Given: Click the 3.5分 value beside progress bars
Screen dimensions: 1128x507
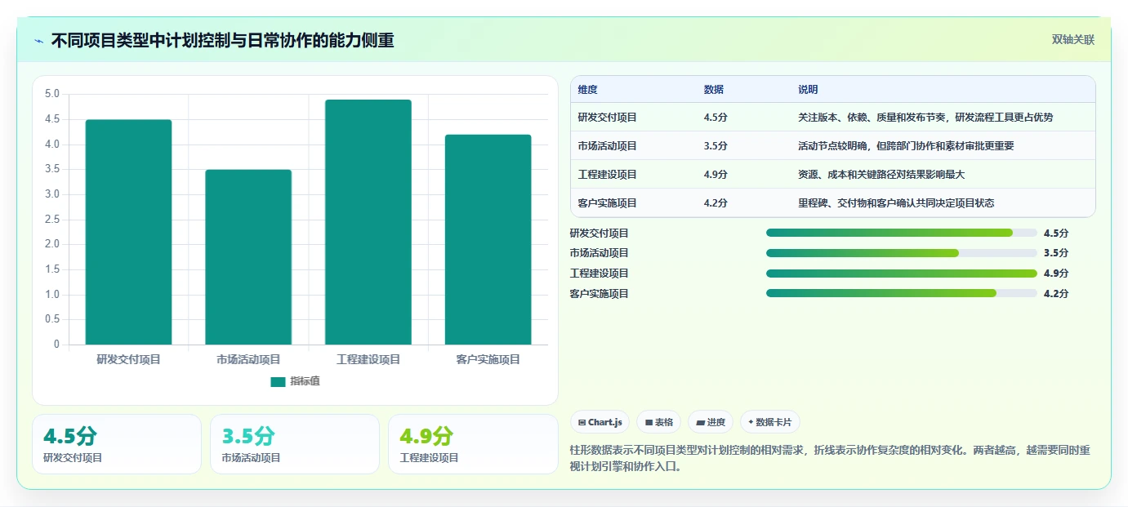Looking at the screenshot, I should (1056, 253).
